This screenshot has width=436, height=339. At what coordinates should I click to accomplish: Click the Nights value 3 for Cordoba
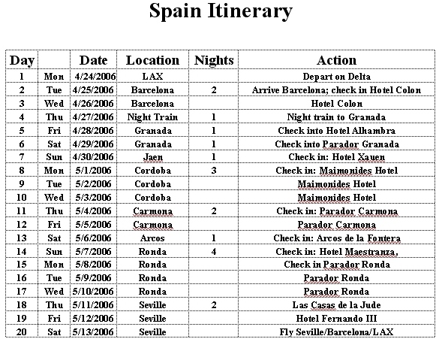[x=214, y=171]
